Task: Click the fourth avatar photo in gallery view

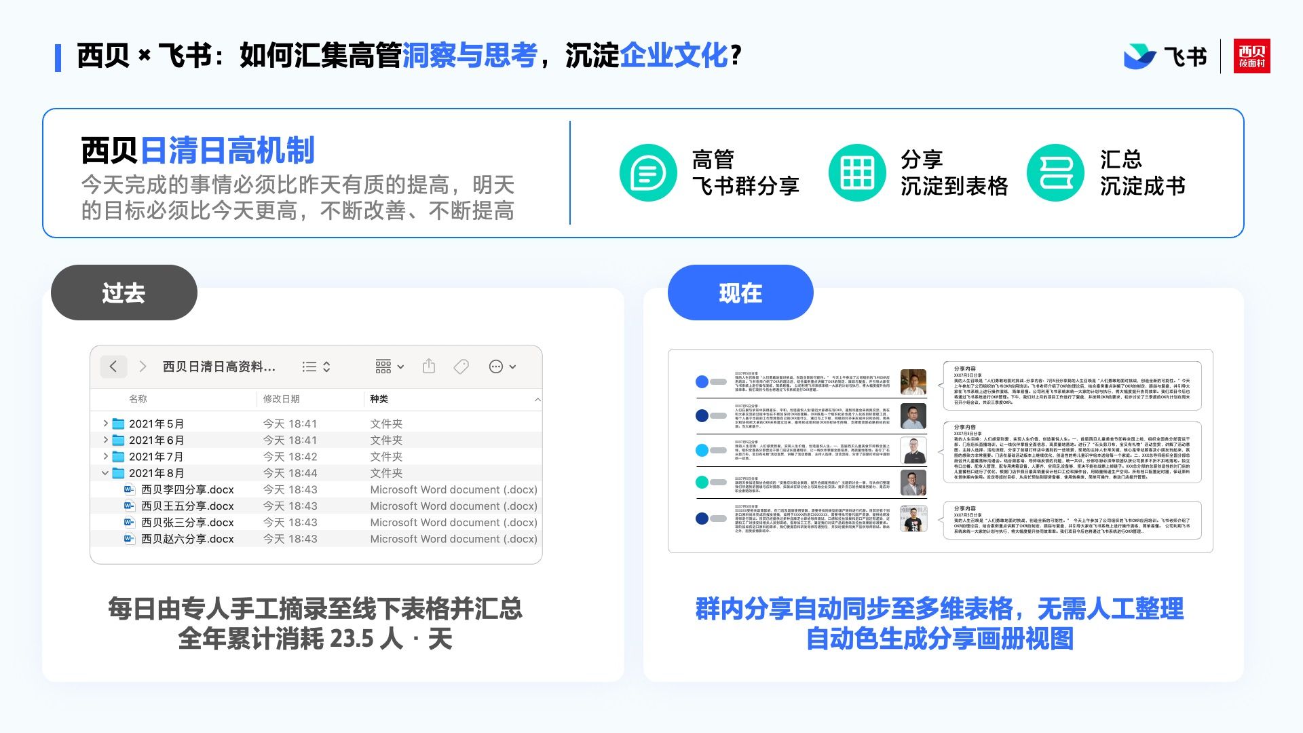Action: pyautogui.click(x=913, y=483)
